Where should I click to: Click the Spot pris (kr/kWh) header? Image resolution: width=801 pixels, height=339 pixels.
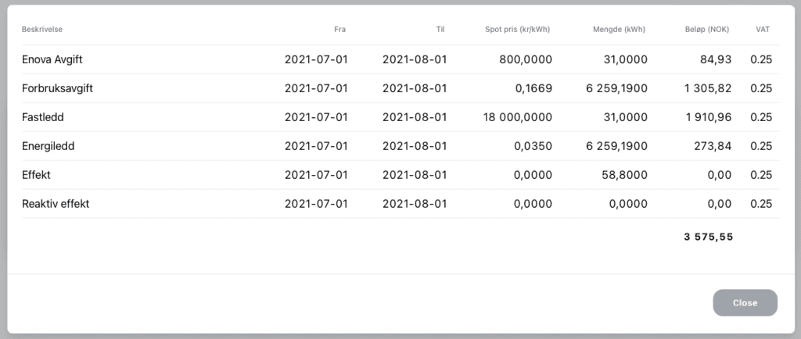point(518,30)
